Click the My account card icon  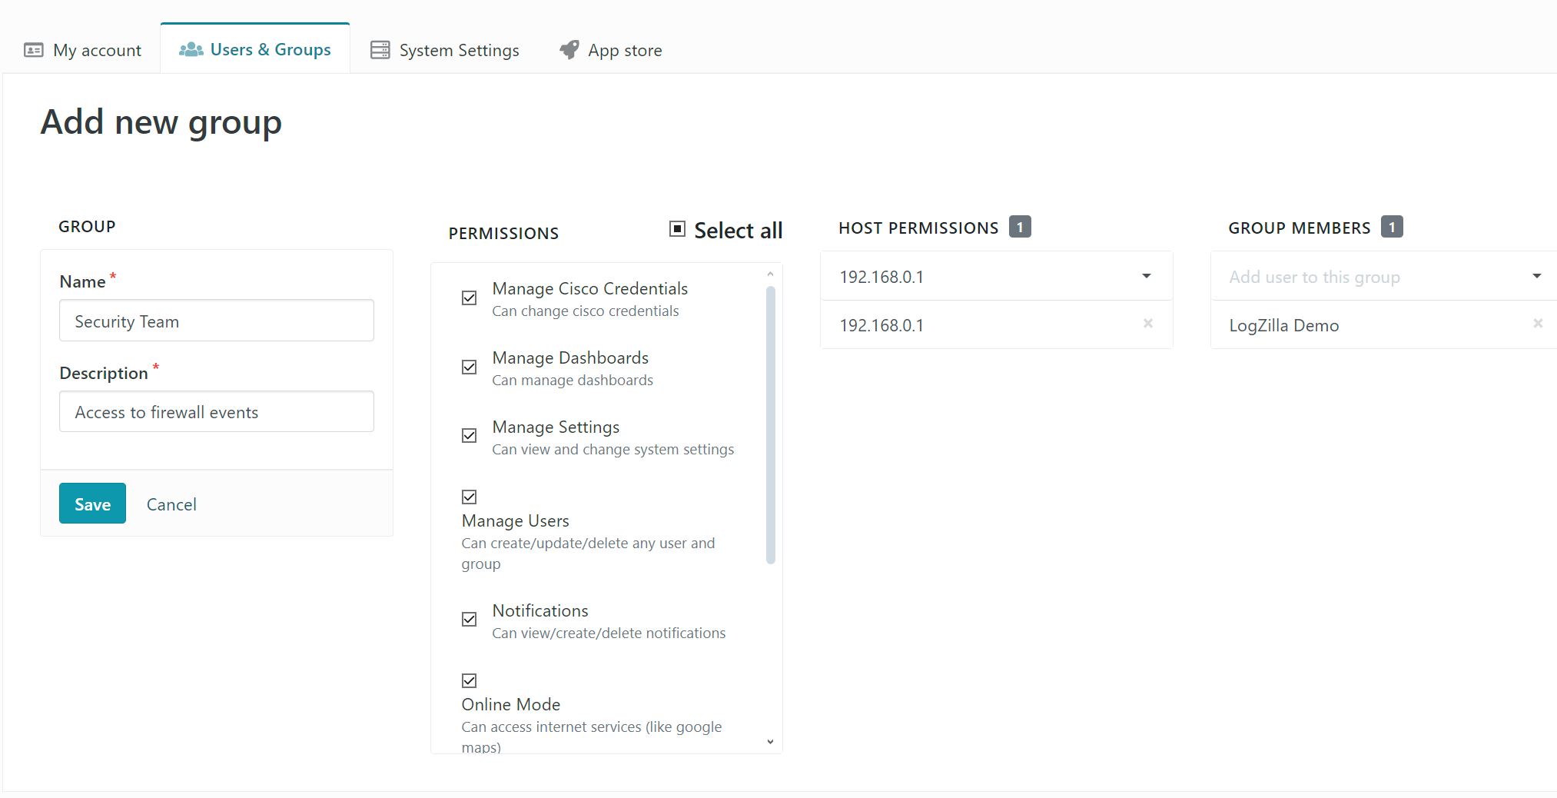(x=33, y=49)
